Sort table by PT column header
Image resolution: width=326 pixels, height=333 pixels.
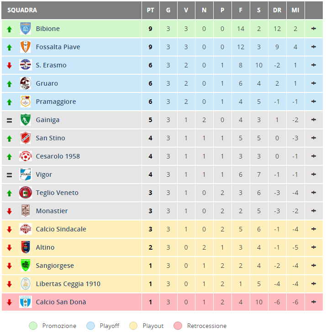click(151, 10)
